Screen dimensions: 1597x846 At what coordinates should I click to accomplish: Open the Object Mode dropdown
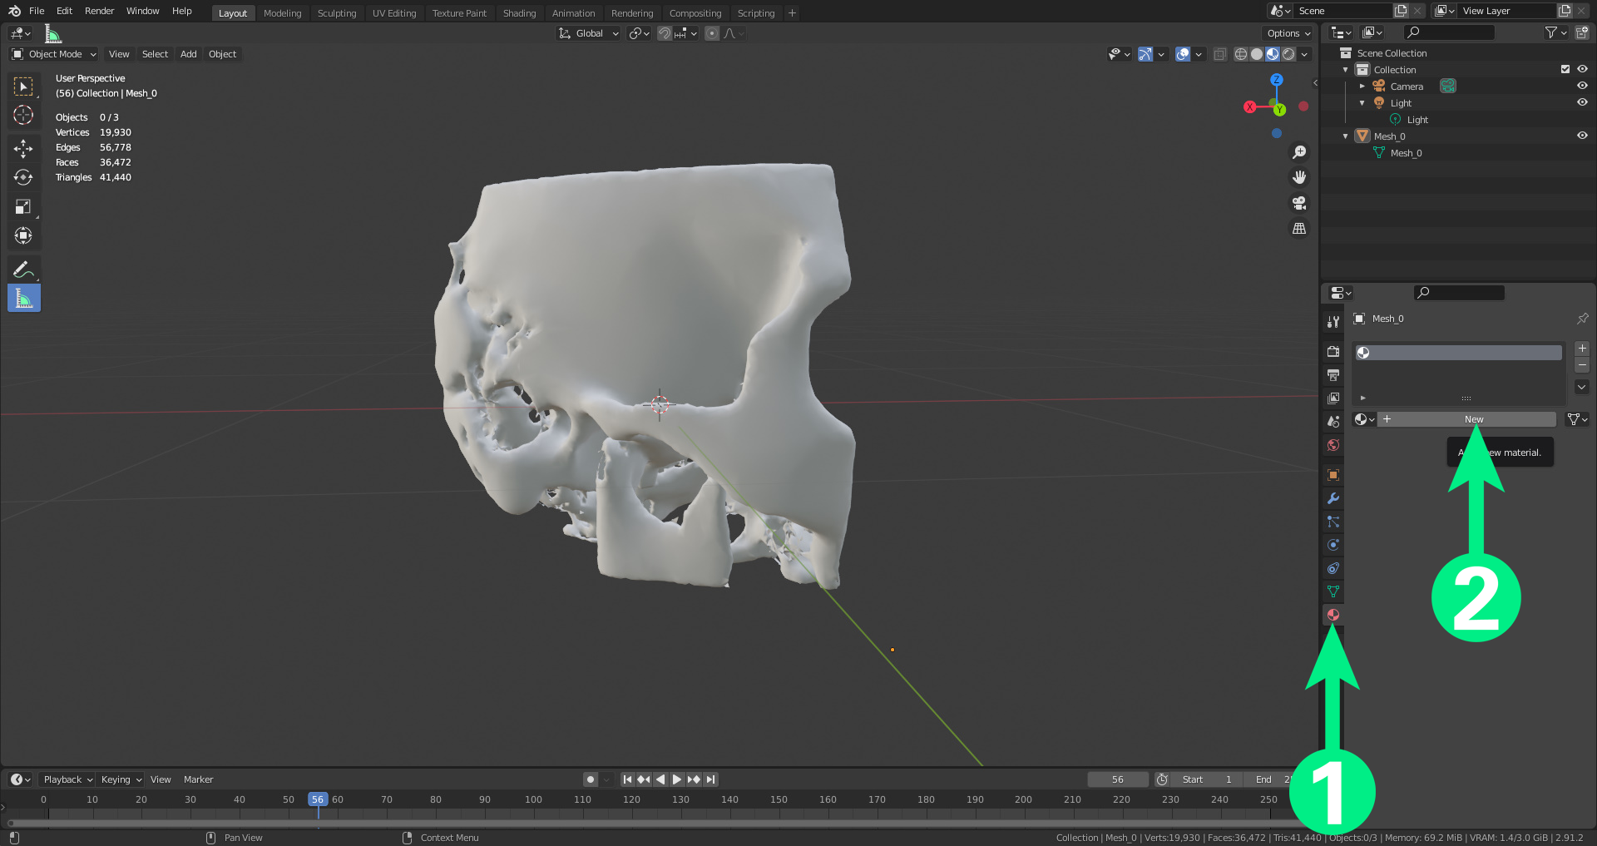pos(54,54)
